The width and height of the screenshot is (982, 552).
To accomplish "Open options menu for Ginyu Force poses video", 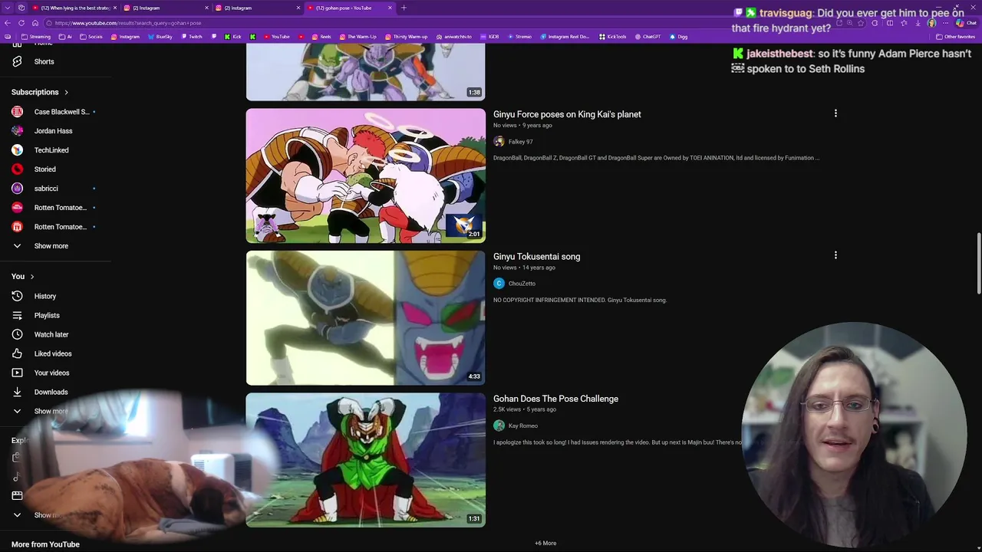I will click(x=835, y=113).
